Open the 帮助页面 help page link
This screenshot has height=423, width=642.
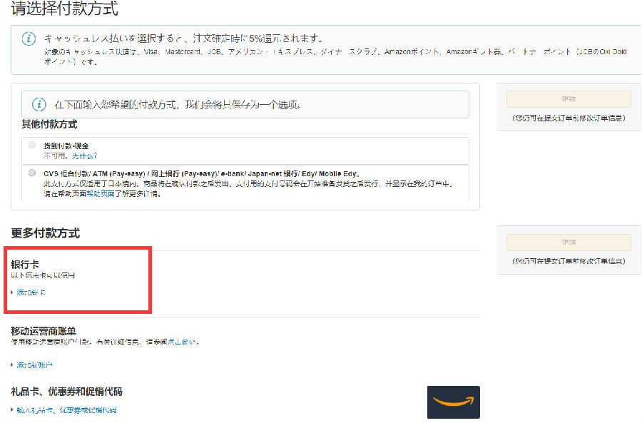tap(101, 194)
